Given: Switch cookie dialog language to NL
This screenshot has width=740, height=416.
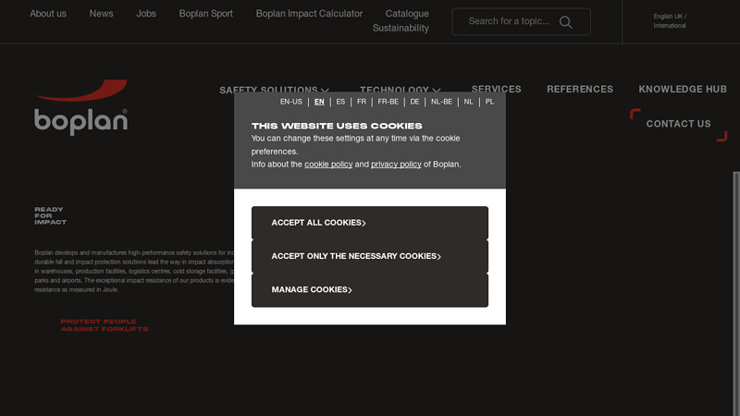Looking at the screenshot, I should [x=468, y=102].
